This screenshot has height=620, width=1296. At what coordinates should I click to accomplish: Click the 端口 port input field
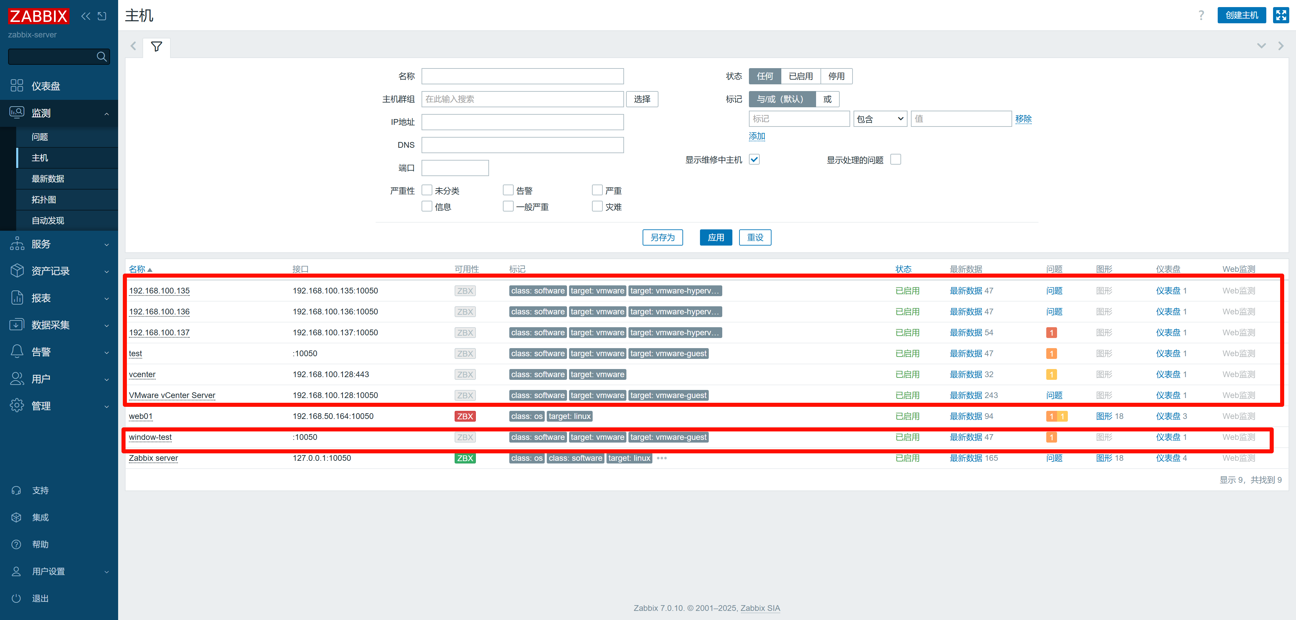455,167
